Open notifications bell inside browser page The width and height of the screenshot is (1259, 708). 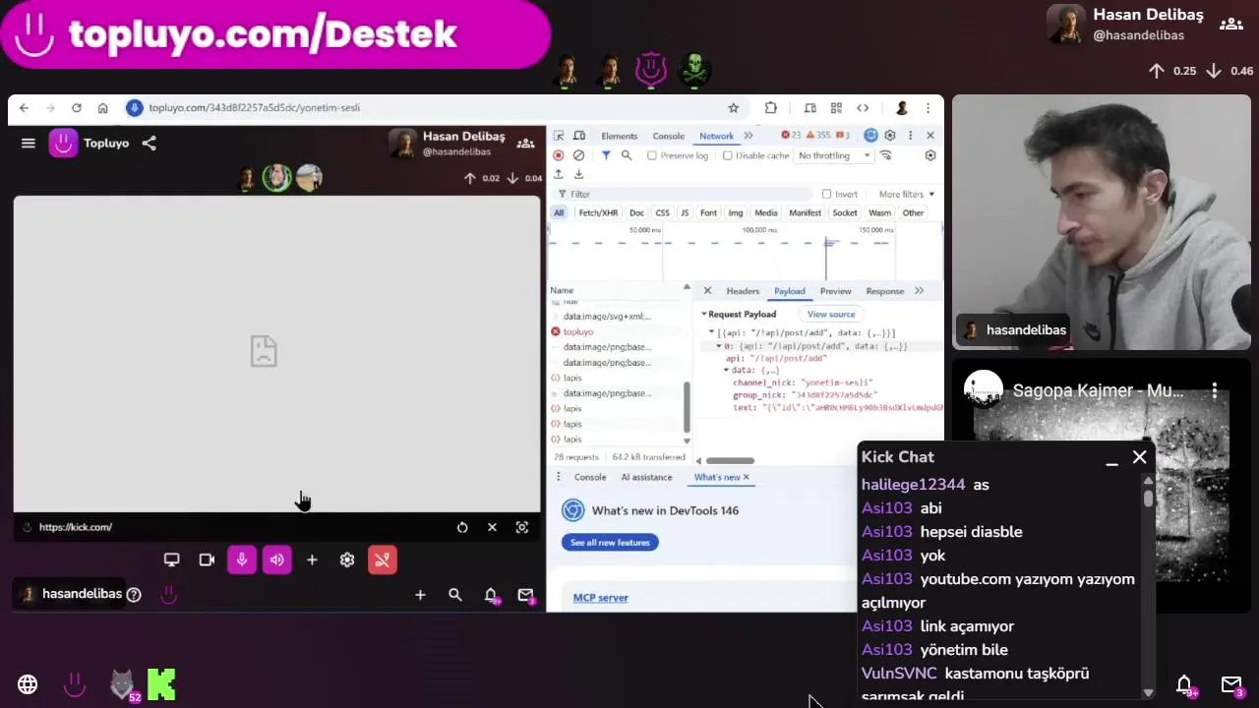pos(491,595)
